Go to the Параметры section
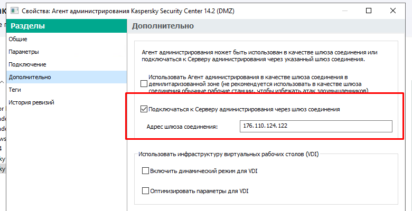 (24, 52)
